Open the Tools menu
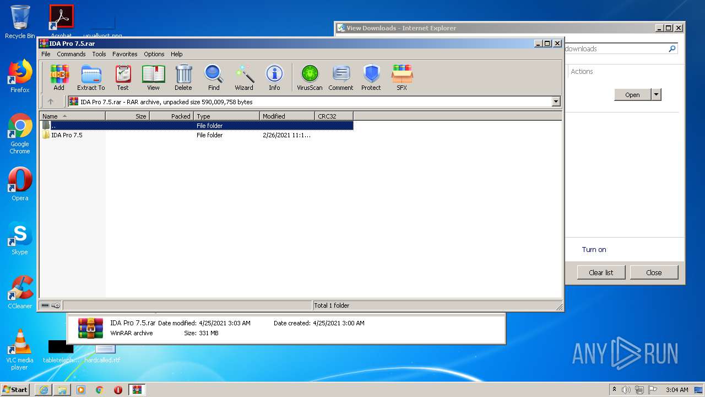This screenshot has width=705, height=397. 99,54
